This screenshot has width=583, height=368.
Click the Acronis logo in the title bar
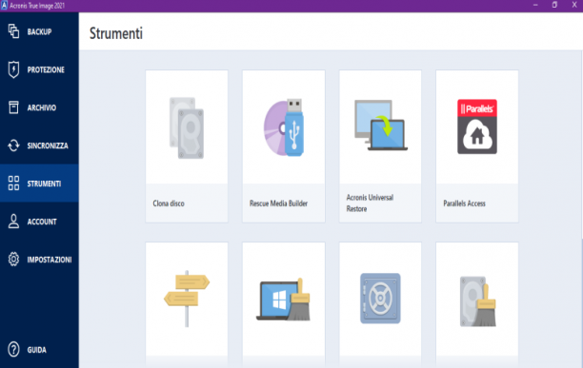tap(4, 6)
